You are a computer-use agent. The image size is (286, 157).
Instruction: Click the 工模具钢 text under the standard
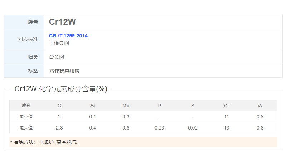(x=59, y=43)
